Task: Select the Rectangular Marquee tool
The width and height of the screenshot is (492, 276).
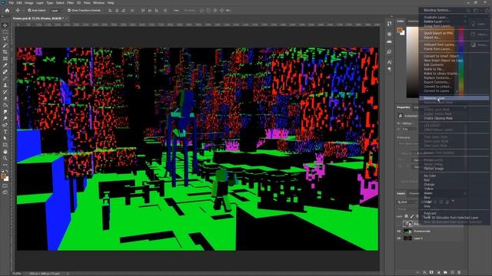Action: (5, 32)
